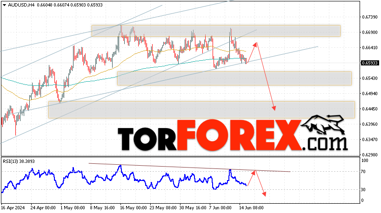Image resolution: width=381 pixels, height=213 pixels.
Task: Select the middle support zone rectangle near 0.65430
Action: tap(234, 78)
